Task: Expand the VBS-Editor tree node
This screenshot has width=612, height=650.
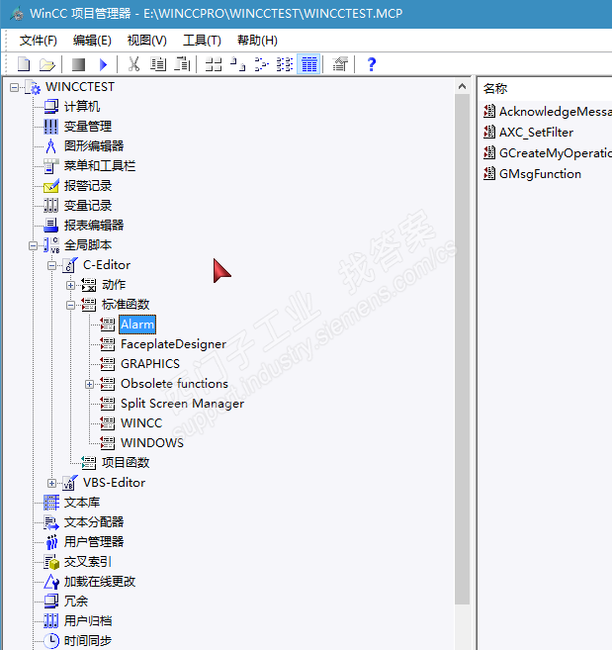Action: (x=51, y=484)
